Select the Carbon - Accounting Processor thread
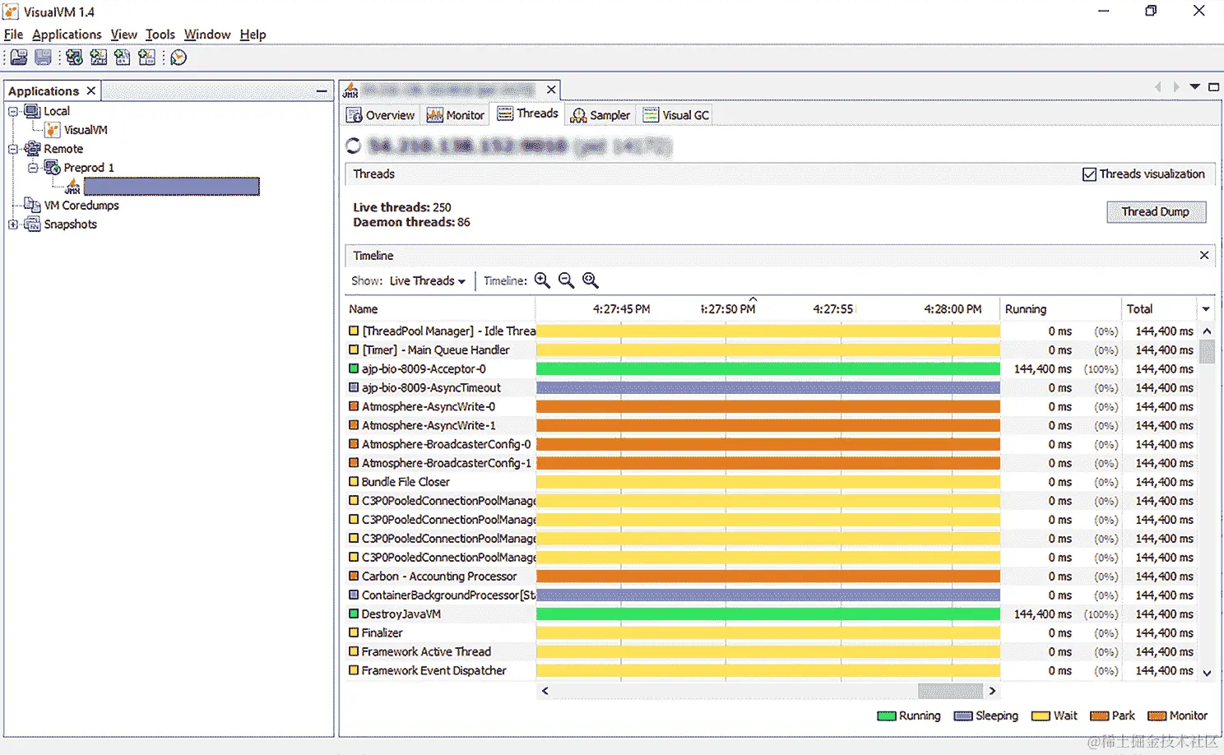 [x=771, y=577]
